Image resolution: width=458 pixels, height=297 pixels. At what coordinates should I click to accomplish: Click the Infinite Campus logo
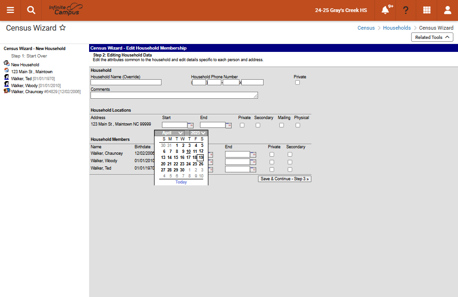[x=66, y=9]
